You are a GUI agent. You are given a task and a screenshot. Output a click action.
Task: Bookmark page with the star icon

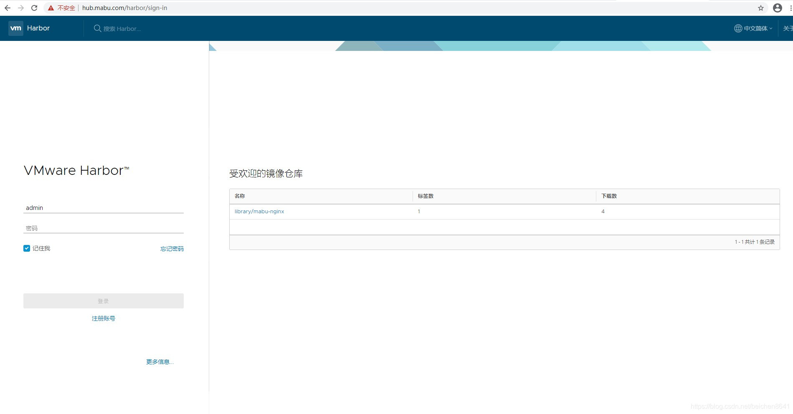point(761,8)
